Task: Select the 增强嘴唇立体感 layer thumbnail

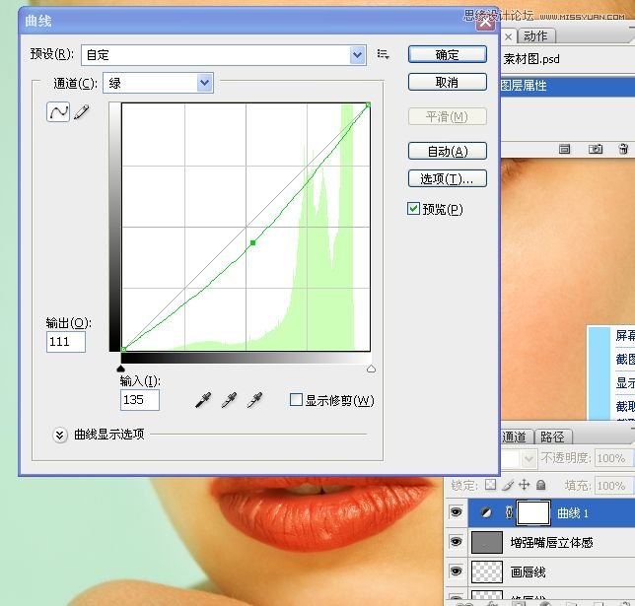Action: point(487,542)
